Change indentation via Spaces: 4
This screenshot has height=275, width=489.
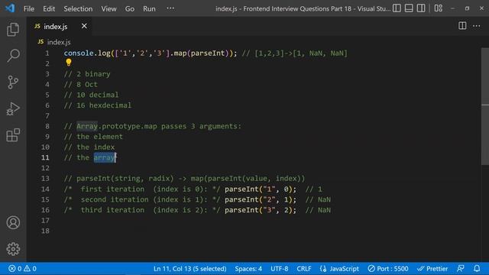248,268
